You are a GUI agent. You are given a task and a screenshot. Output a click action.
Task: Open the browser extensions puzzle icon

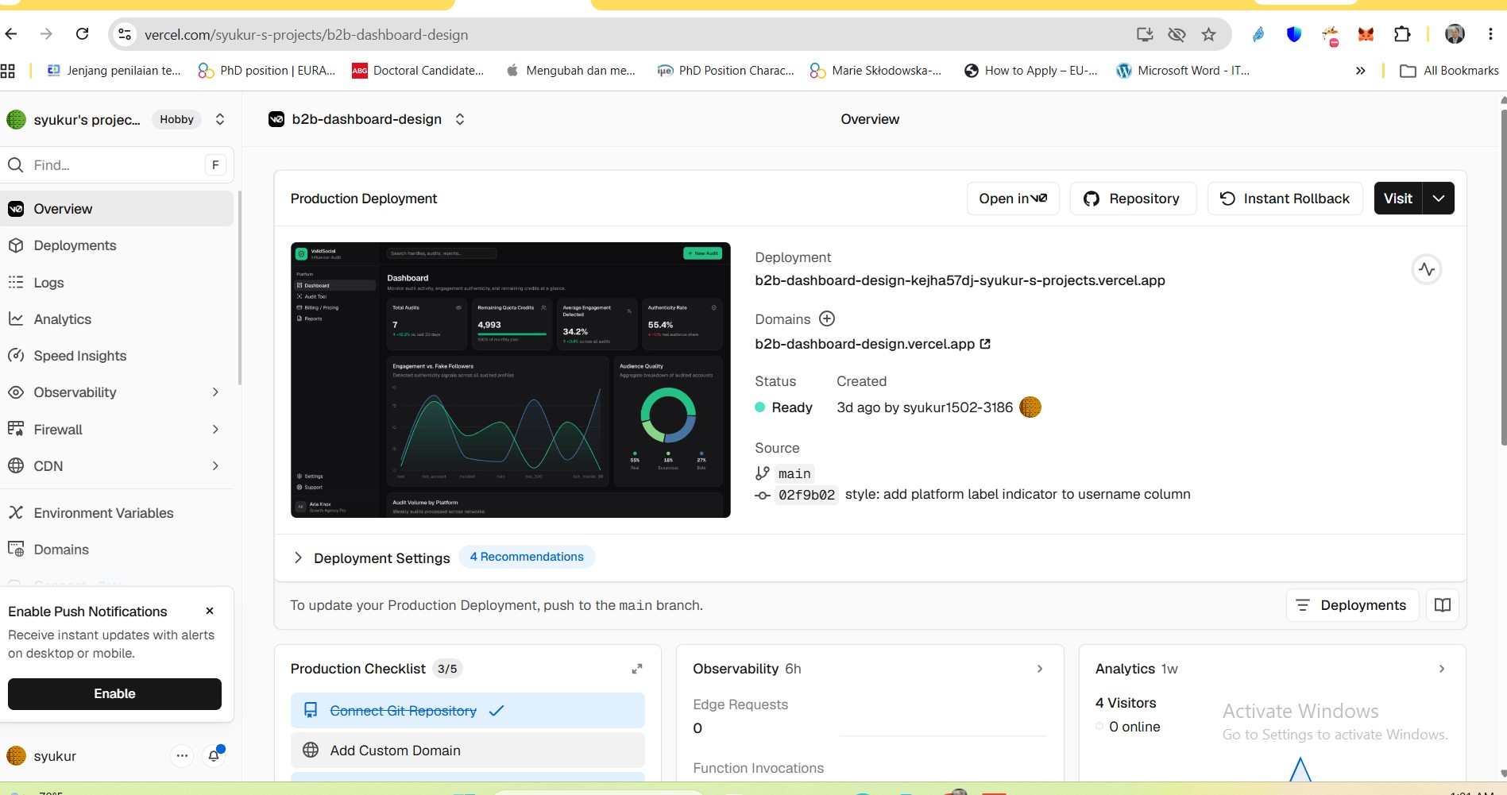1402,34
